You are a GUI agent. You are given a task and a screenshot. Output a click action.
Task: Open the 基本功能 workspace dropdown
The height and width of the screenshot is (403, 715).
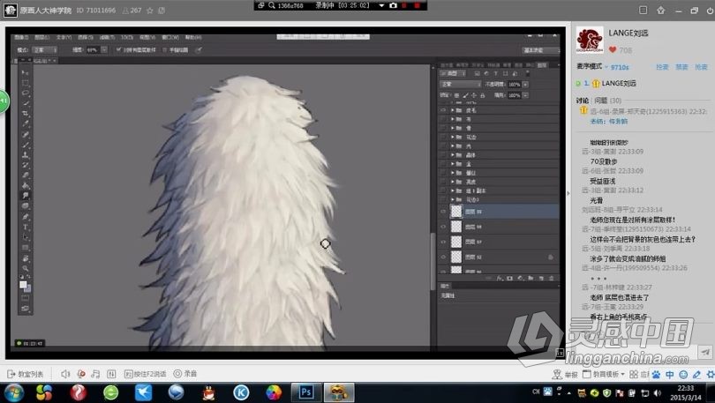(541, 50)
